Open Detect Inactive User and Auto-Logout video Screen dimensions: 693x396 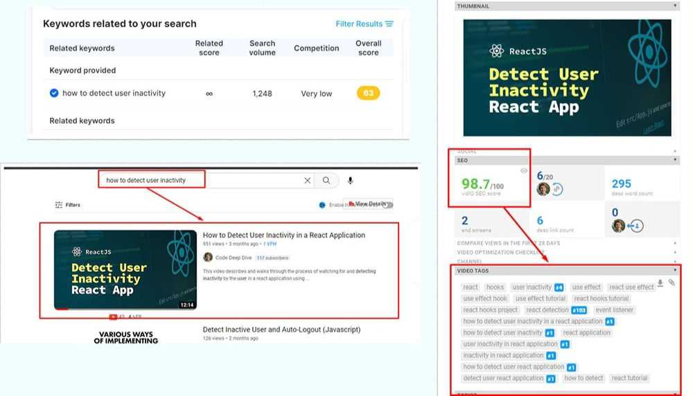click(281, 330)
